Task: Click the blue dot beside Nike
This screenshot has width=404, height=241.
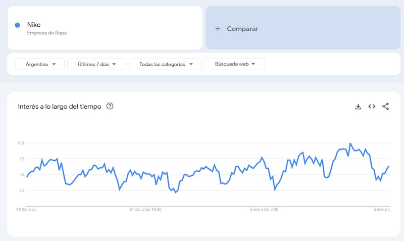Action: pyautogui.click(x=18, y=25)
